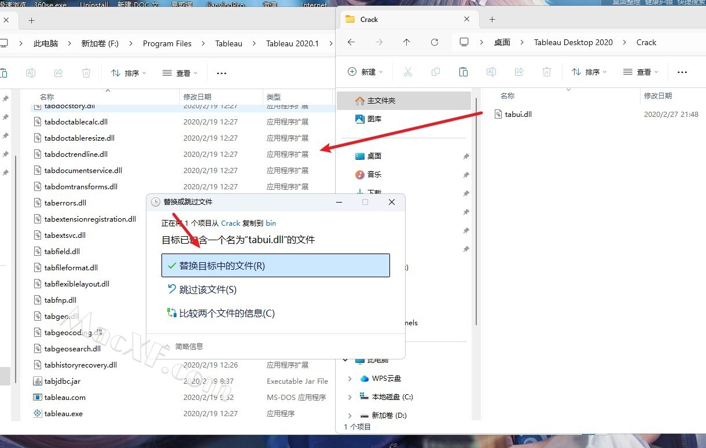This screenshot has height=448, width=706.
Task: Click the Crack link in the copy dialog
Action: 230,223
